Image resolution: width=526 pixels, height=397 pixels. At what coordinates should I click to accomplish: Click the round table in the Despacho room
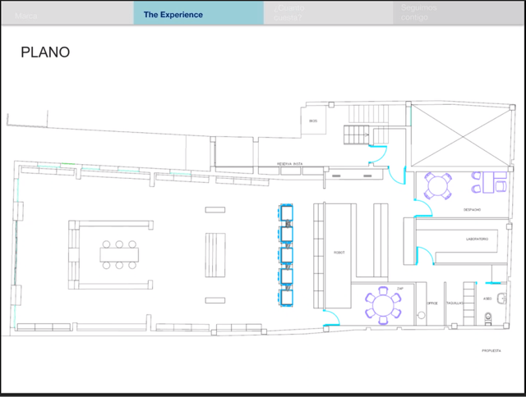click(x=438, y=185)
